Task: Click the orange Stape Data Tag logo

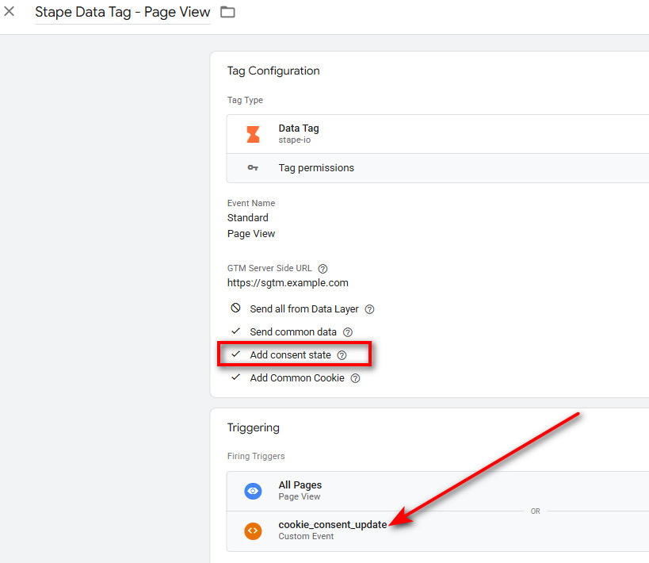Action: [x=253, y=134]
